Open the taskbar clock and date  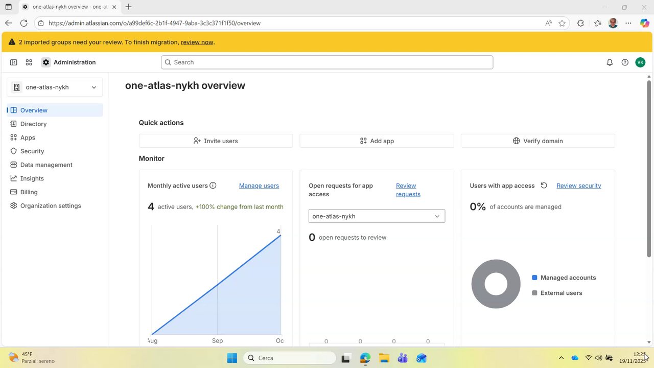click(x=633, y=358)
